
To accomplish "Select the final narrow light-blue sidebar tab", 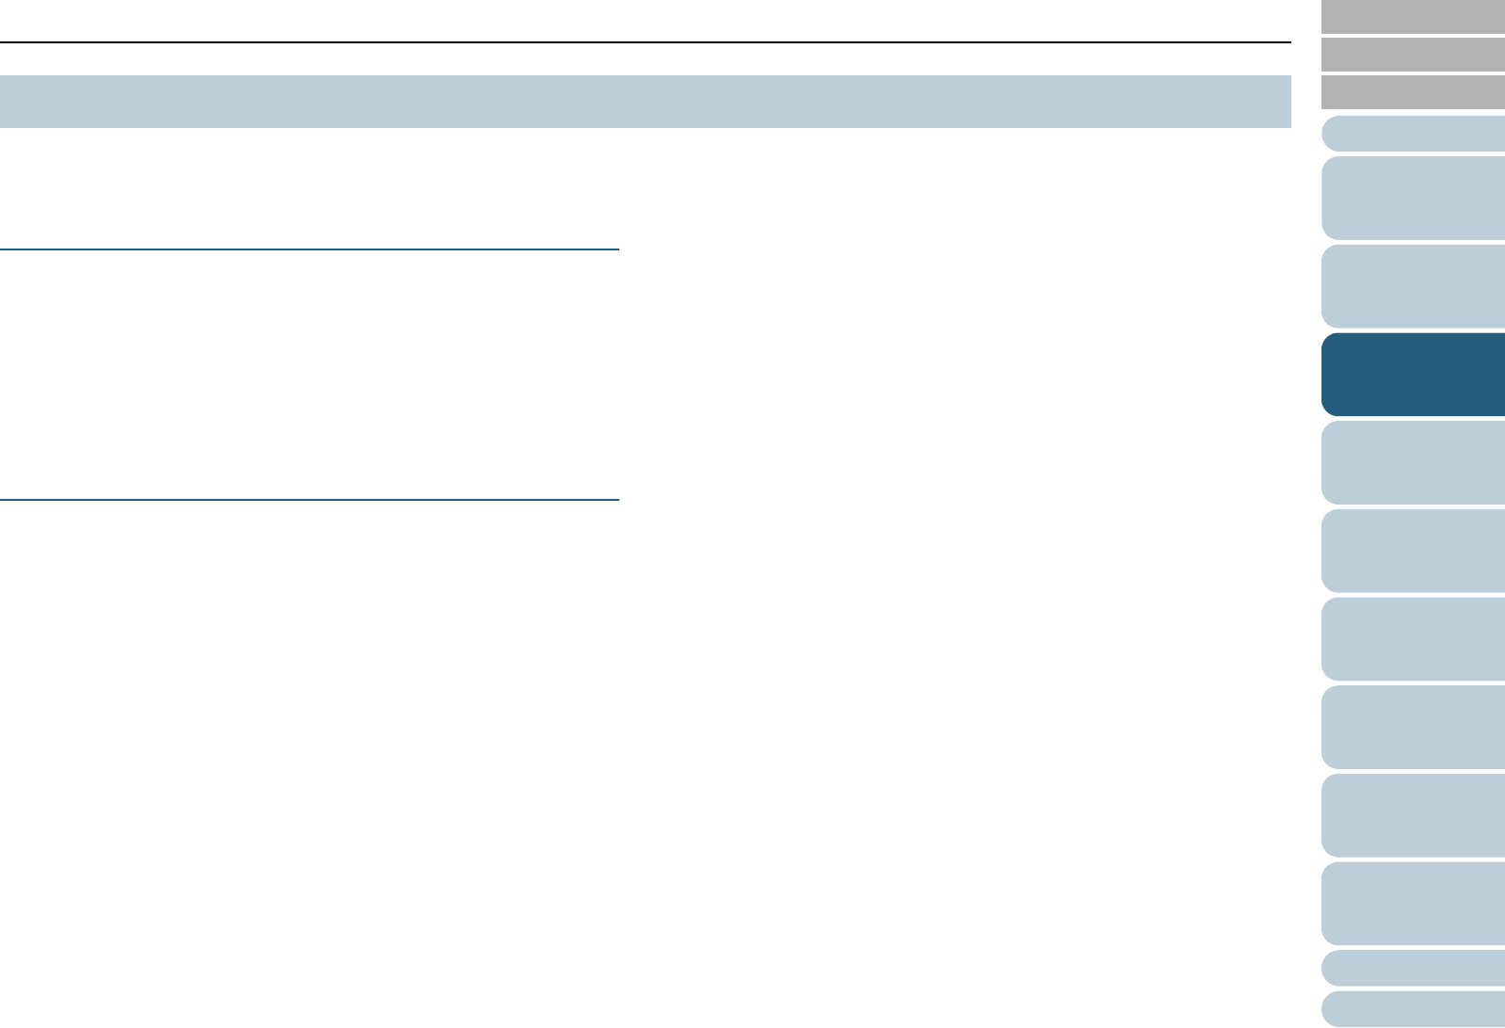I will [1413, 1009].
